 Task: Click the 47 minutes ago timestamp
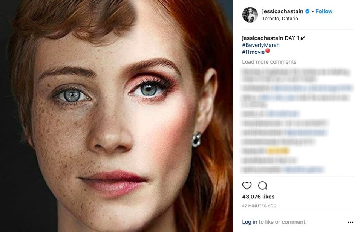point(259,206)
